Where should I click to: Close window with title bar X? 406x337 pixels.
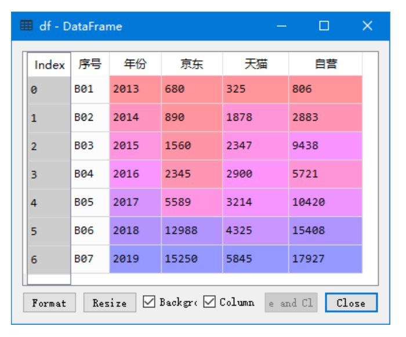367,26
